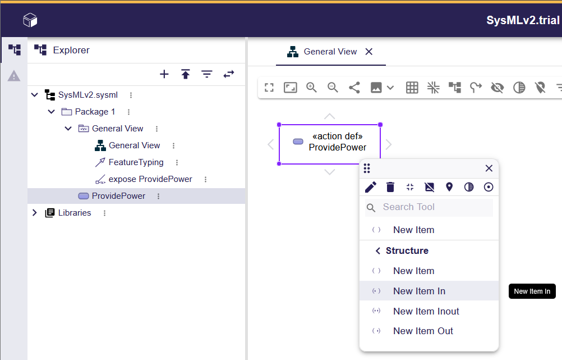Toggle the crossed-out eye visibility icon in toolbar

497,88
